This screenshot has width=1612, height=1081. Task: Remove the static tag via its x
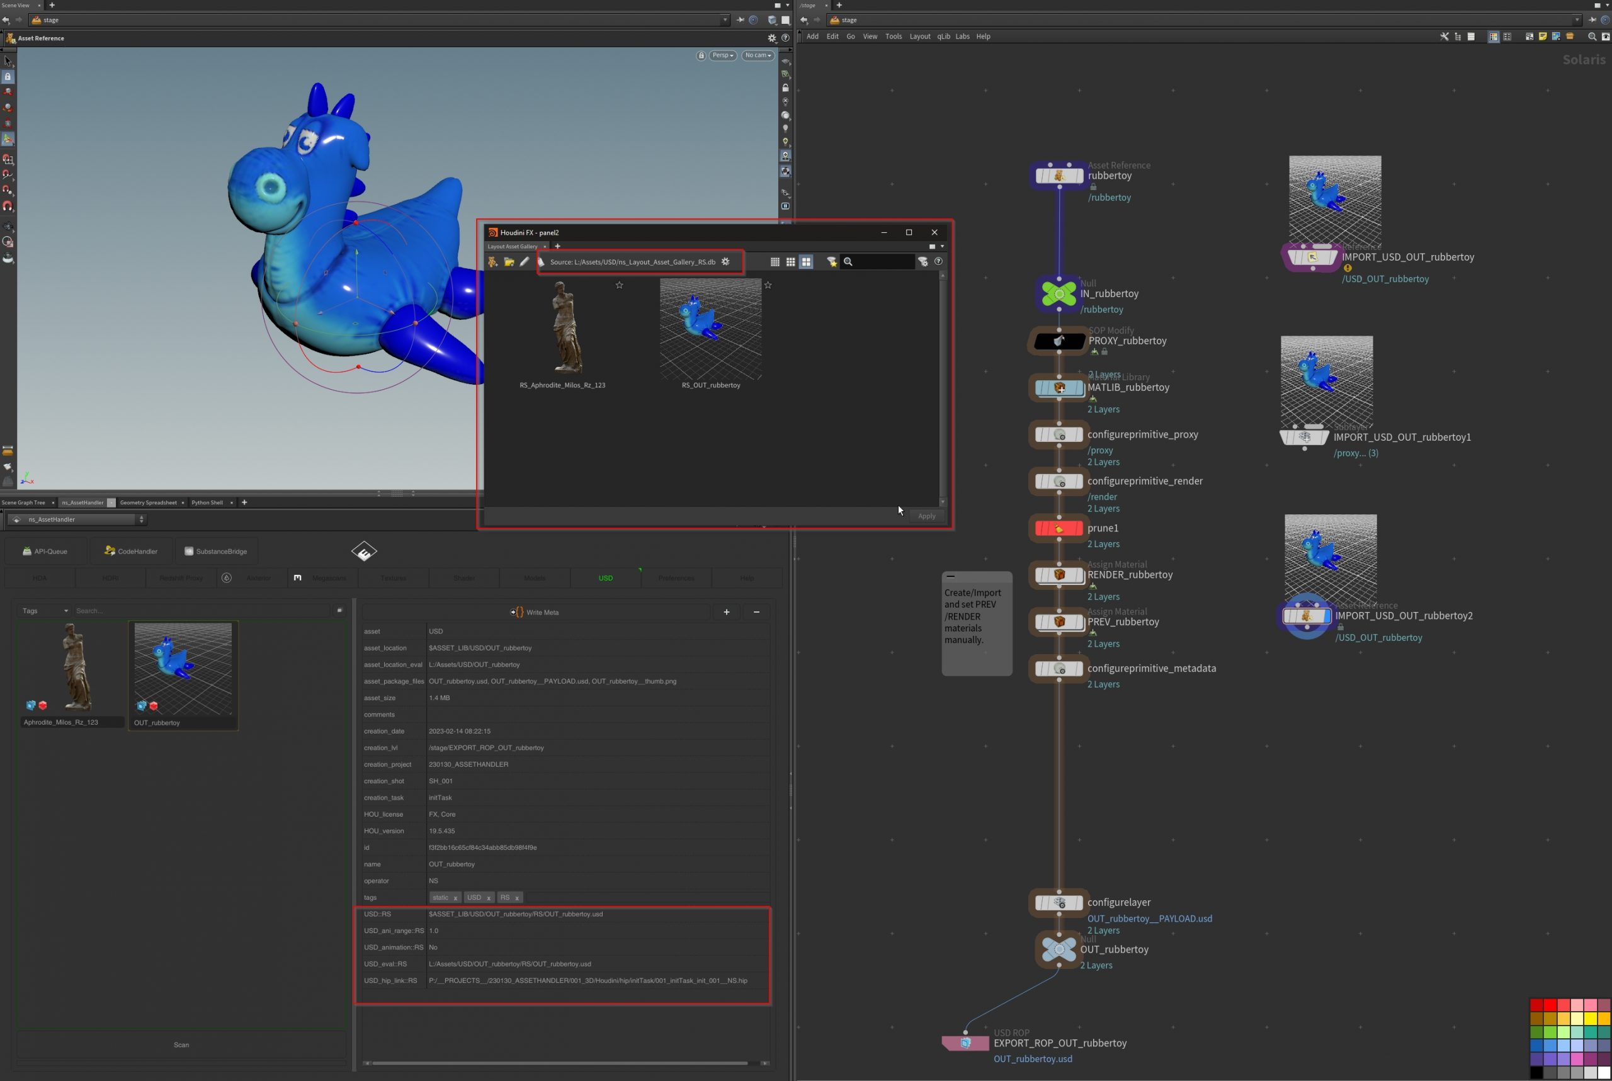click(x=455, y=898)
